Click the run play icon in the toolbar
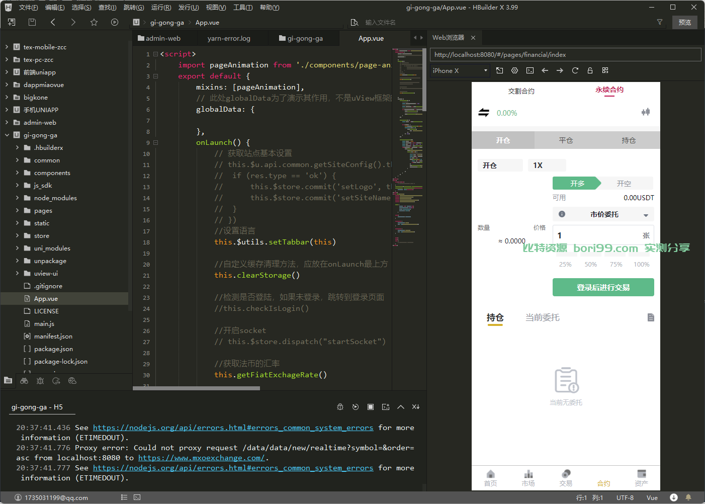Image resolution: width=705 pixels, height=504 pixels. (115, 22)
